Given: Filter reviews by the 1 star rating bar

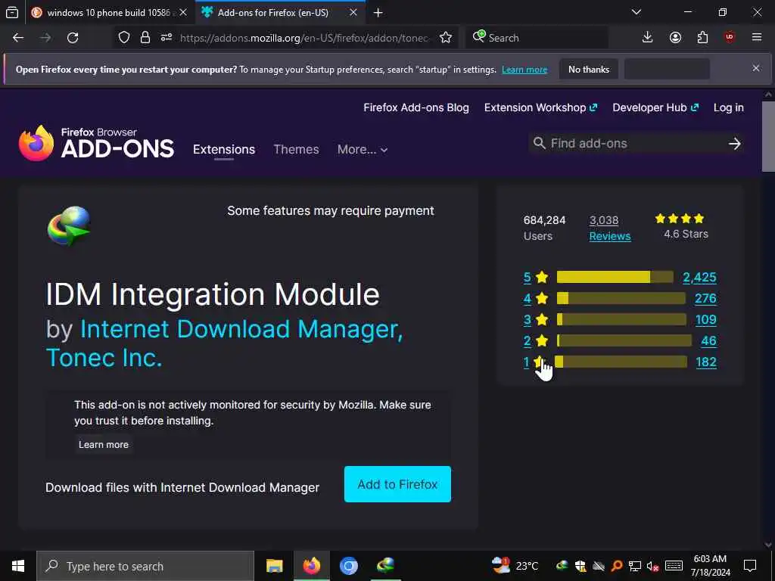Looking at the screenshot, I should 621,362.
